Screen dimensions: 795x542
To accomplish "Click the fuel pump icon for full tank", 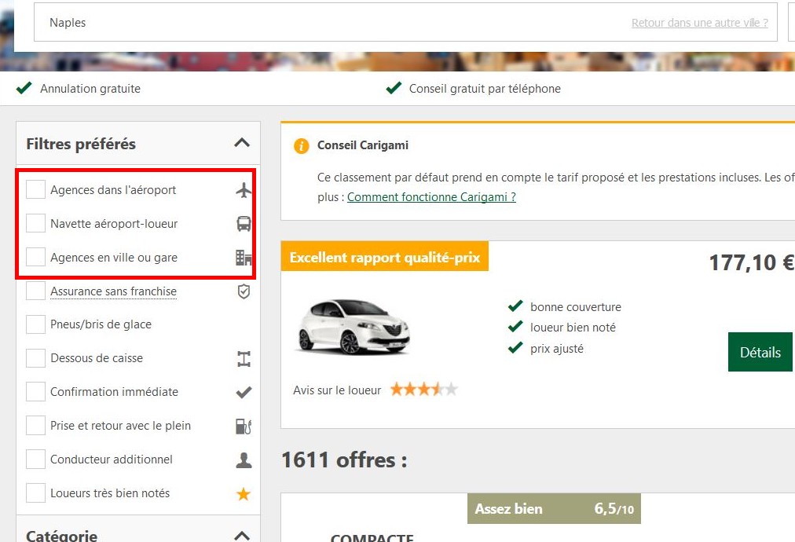I will click(244, 426).
